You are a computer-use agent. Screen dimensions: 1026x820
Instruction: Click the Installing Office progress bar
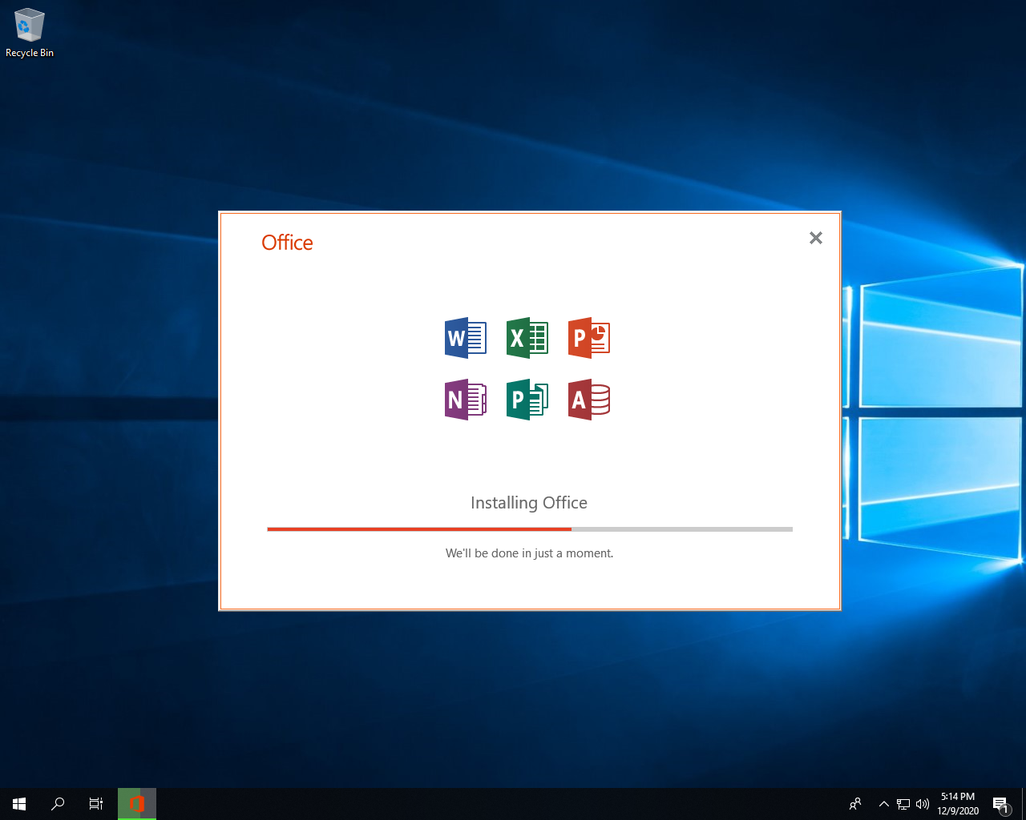(x=530, y=529)
